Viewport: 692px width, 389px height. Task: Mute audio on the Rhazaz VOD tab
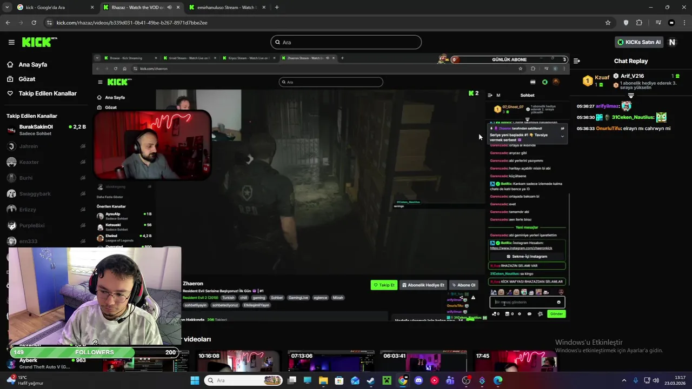click(170, 8)
